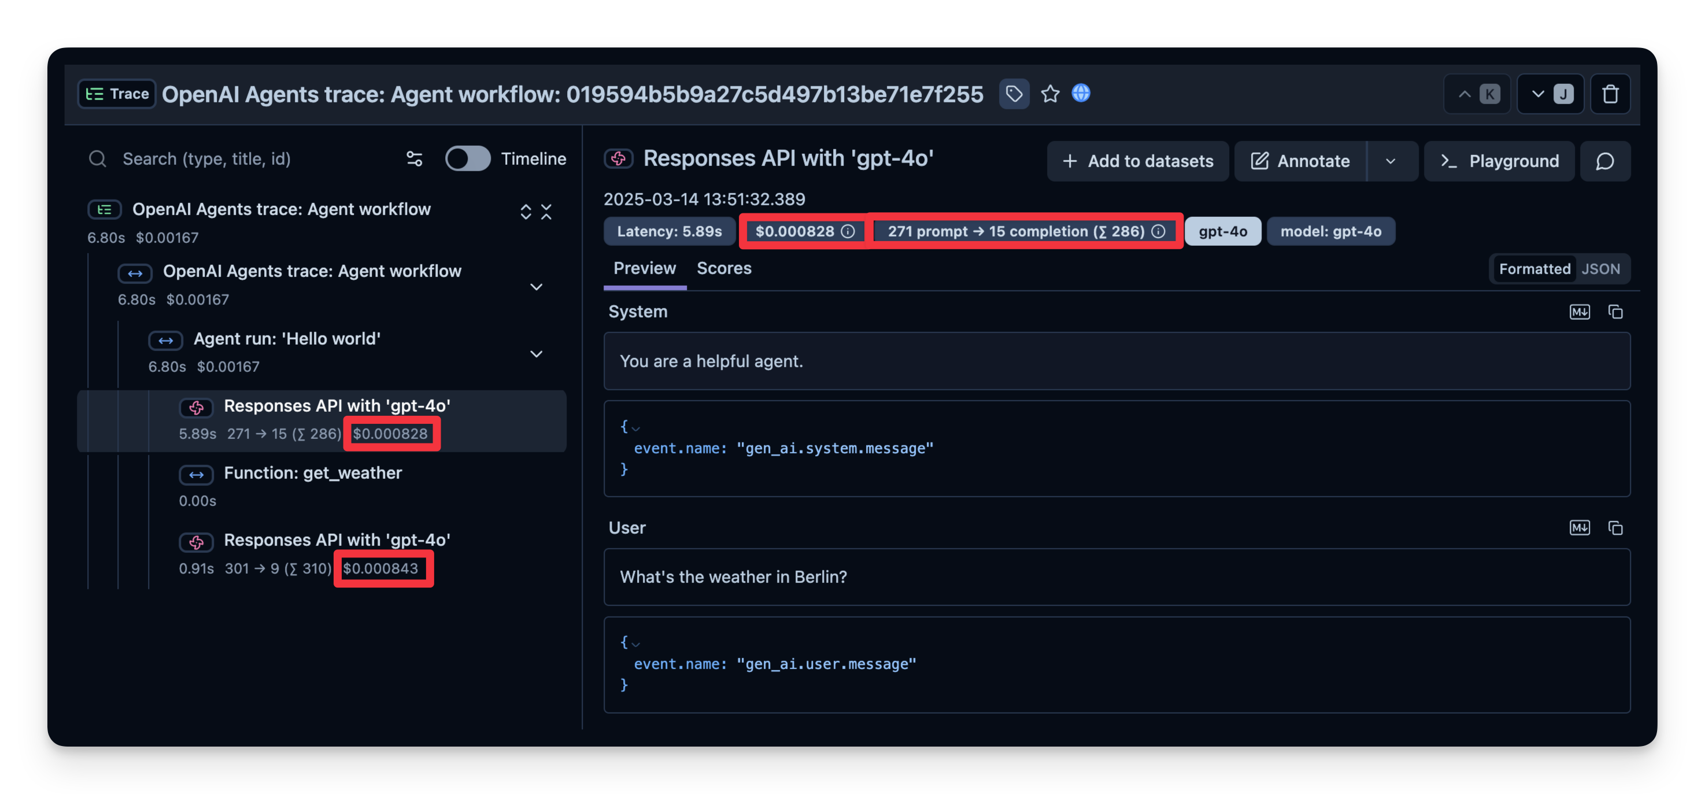
Task: Click the Add to datasets button
Action: click(1137, 161)
